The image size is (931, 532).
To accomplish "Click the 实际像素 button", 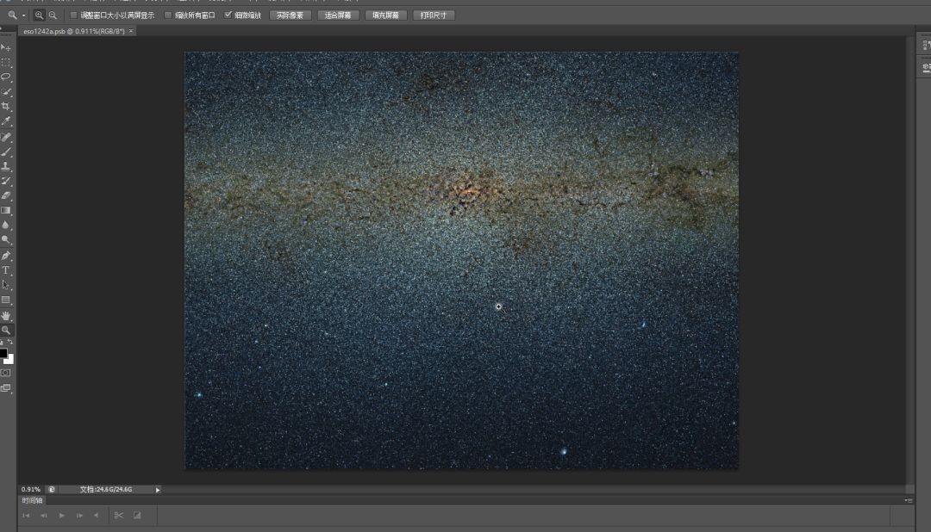I will click(291, 15).
